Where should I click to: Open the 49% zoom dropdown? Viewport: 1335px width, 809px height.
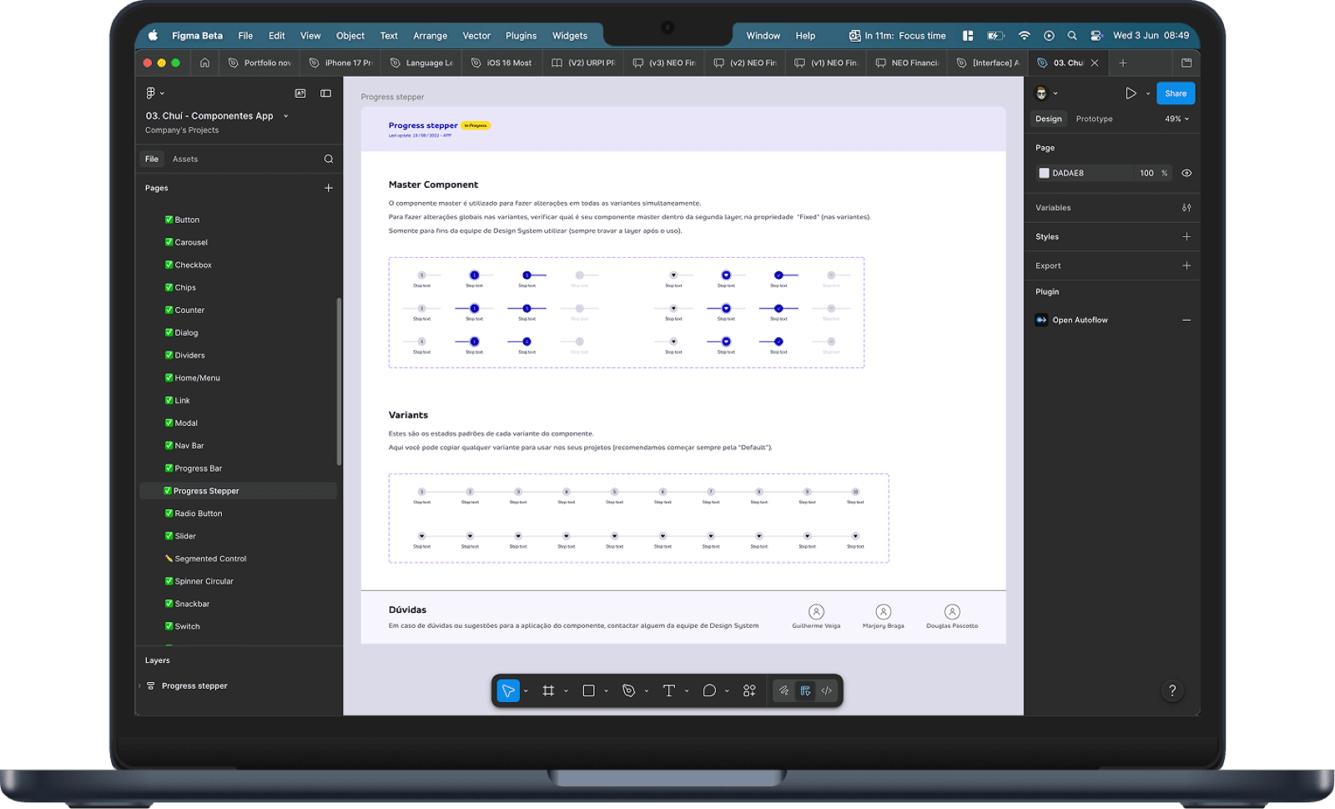(x=1176, y=119)
